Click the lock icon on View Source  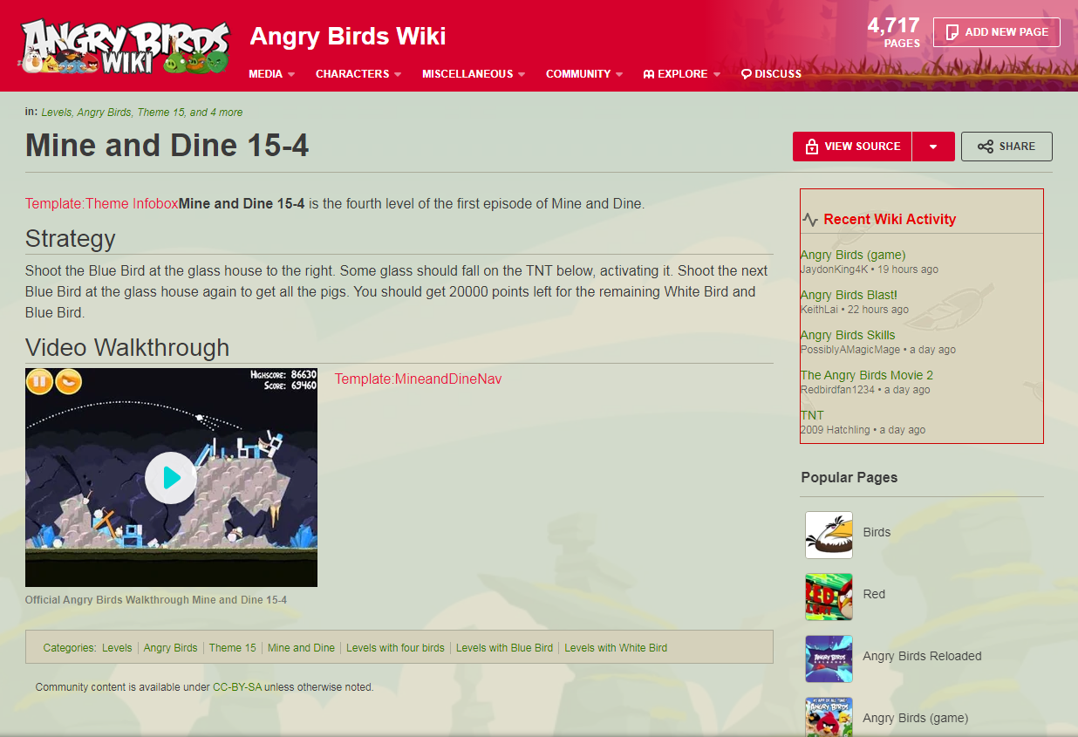[x=811, y=147]
